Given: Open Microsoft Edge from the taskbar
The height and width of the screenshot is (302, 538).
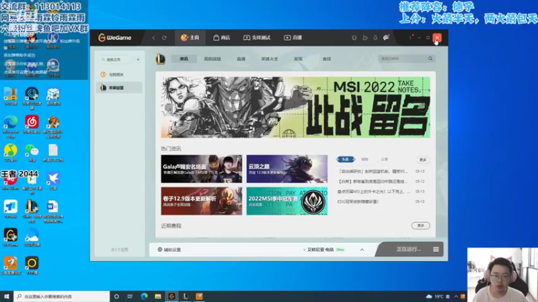Looking at the screenshot, I should click(x=144, y=296).
